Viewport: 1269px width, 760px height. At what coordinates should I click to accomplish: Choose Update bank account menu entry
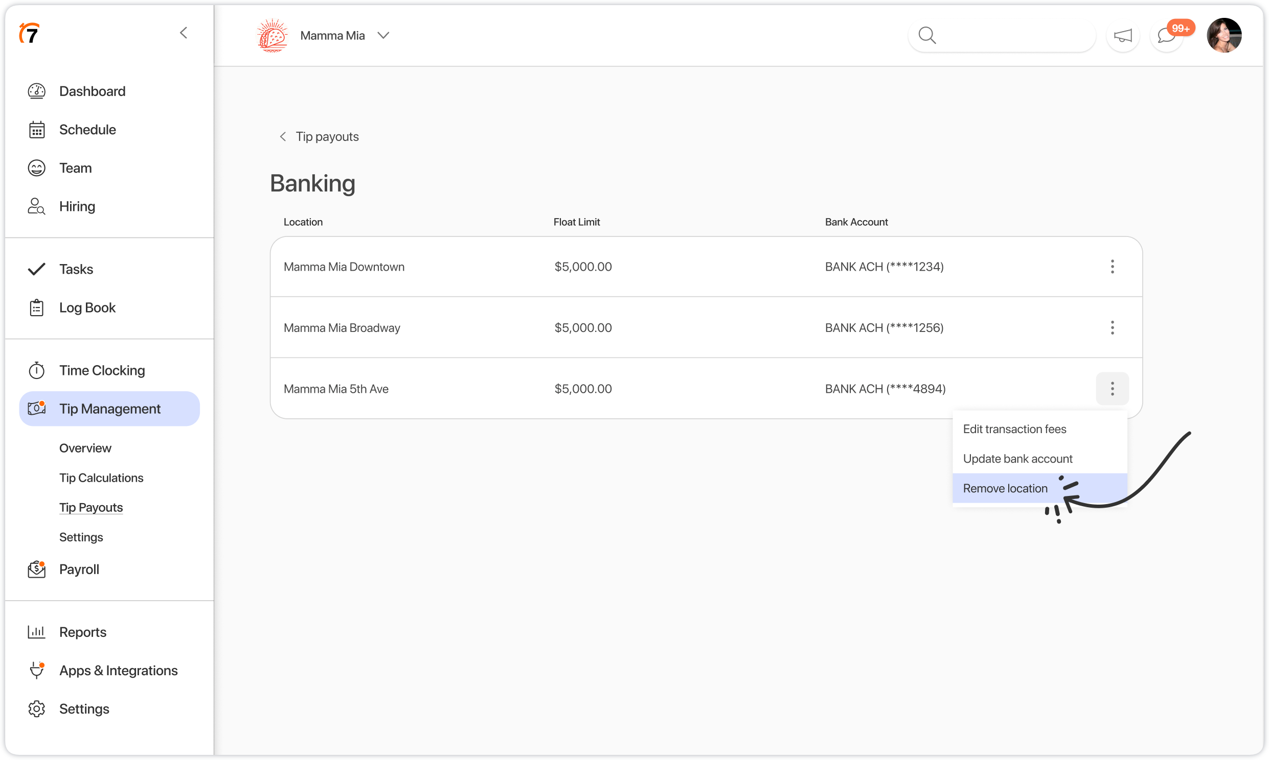(x=1017, y=458)
